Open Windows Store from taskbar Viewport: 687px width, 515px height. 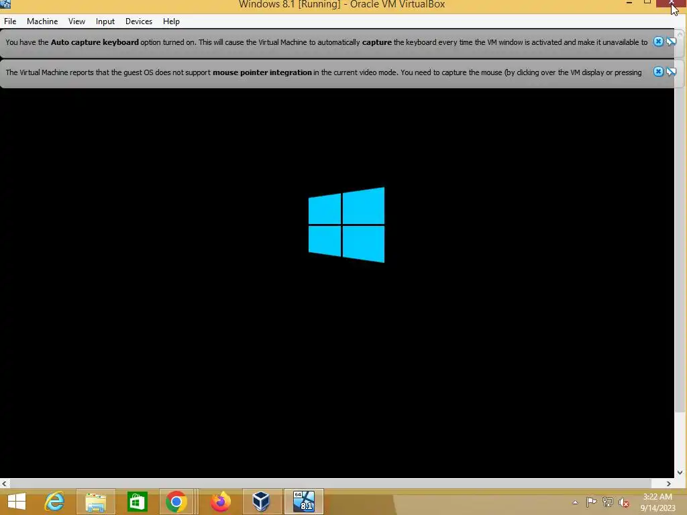click(x=137, y=502)
